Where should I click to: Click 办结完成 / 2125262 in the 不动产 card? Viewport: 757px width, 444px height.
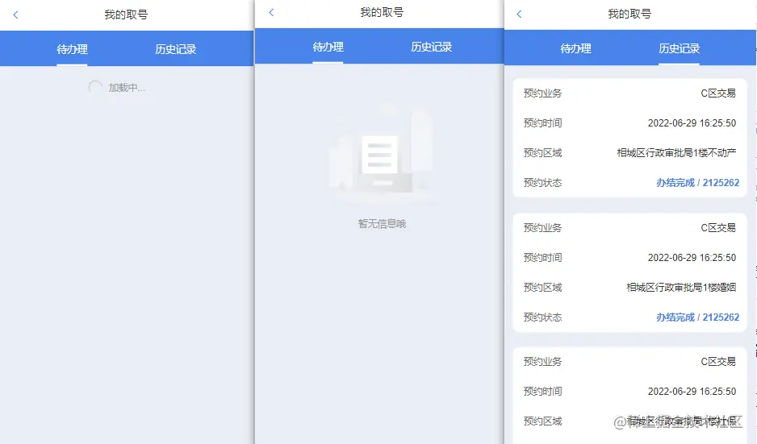697,183
